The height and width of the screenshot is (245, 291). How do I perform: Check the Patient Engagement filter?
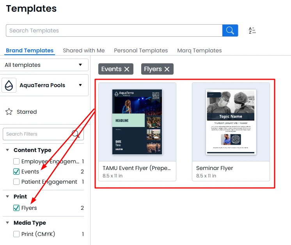coord(16,182)
